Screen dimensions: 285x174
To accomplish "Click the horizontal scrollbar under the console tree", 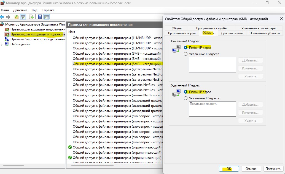I will [x=14, y=166].
